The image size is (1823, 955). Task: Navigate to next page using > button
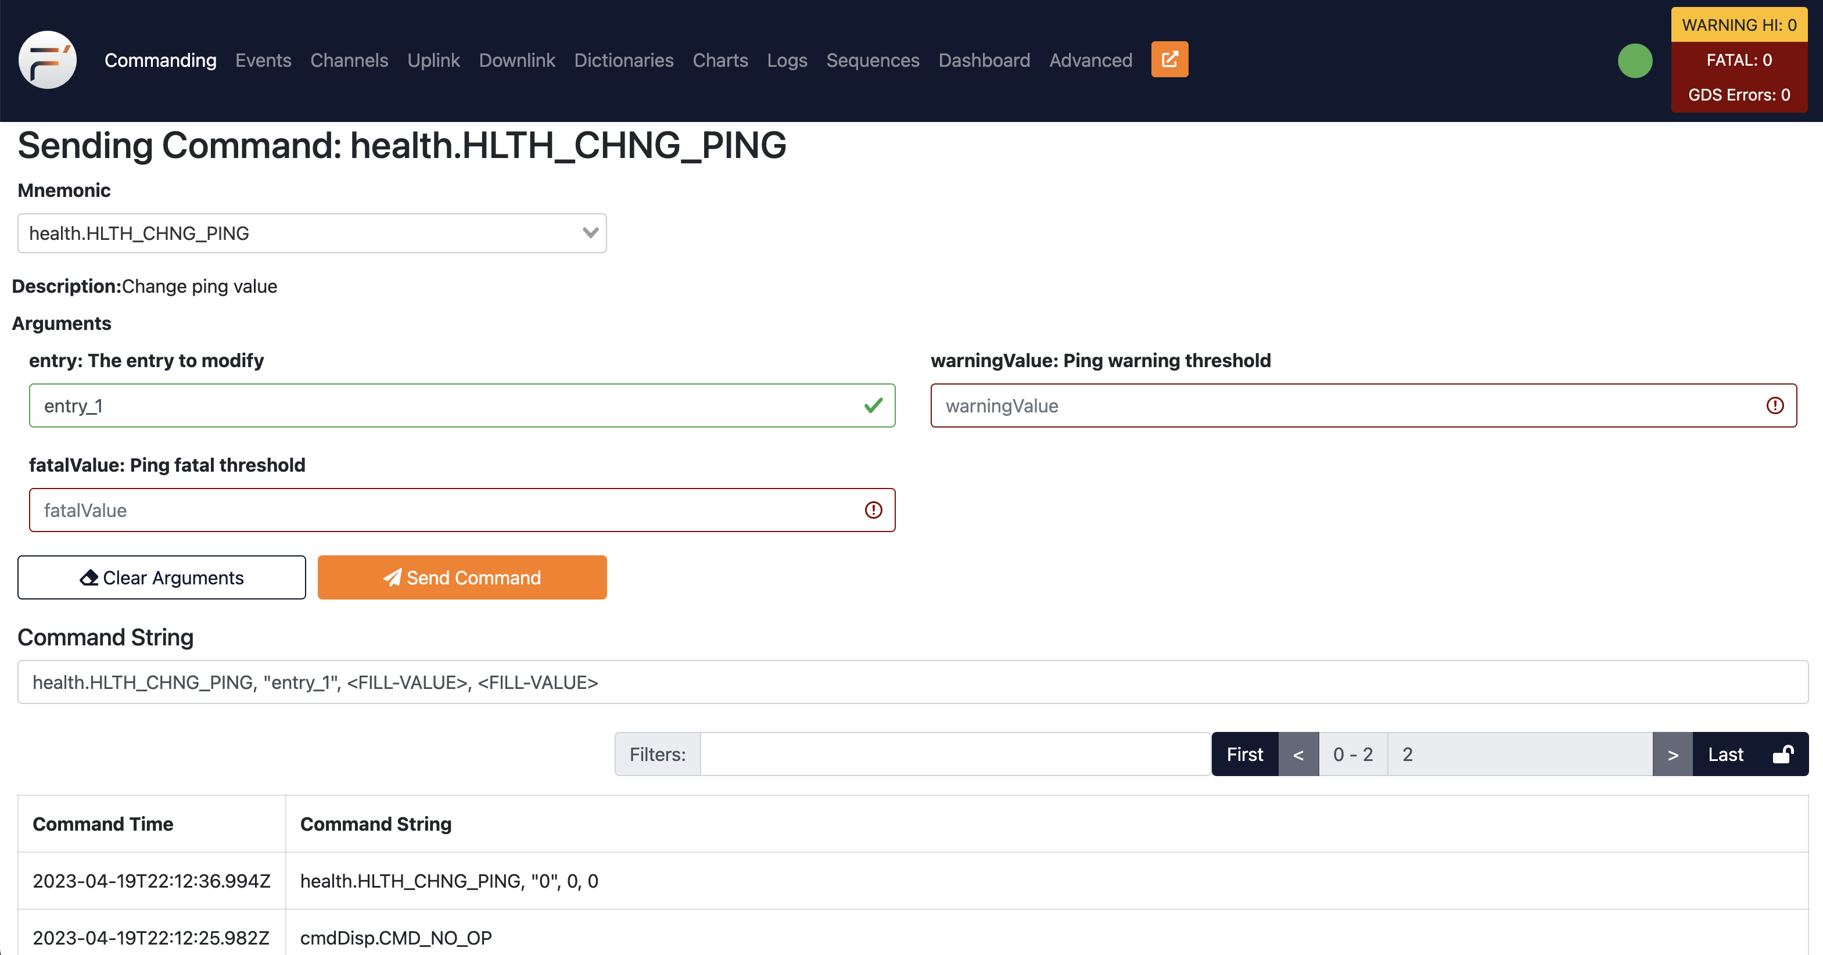coord(1674,753)
